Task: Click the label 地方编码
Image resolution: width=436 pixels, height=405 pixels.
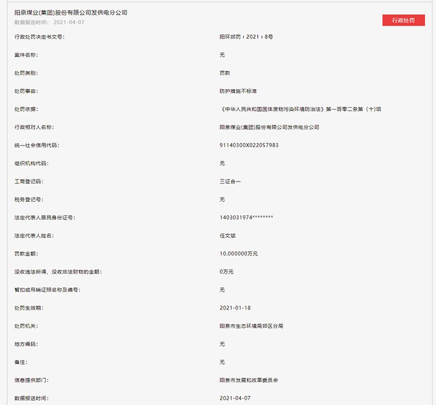Action: click(26, 344)
